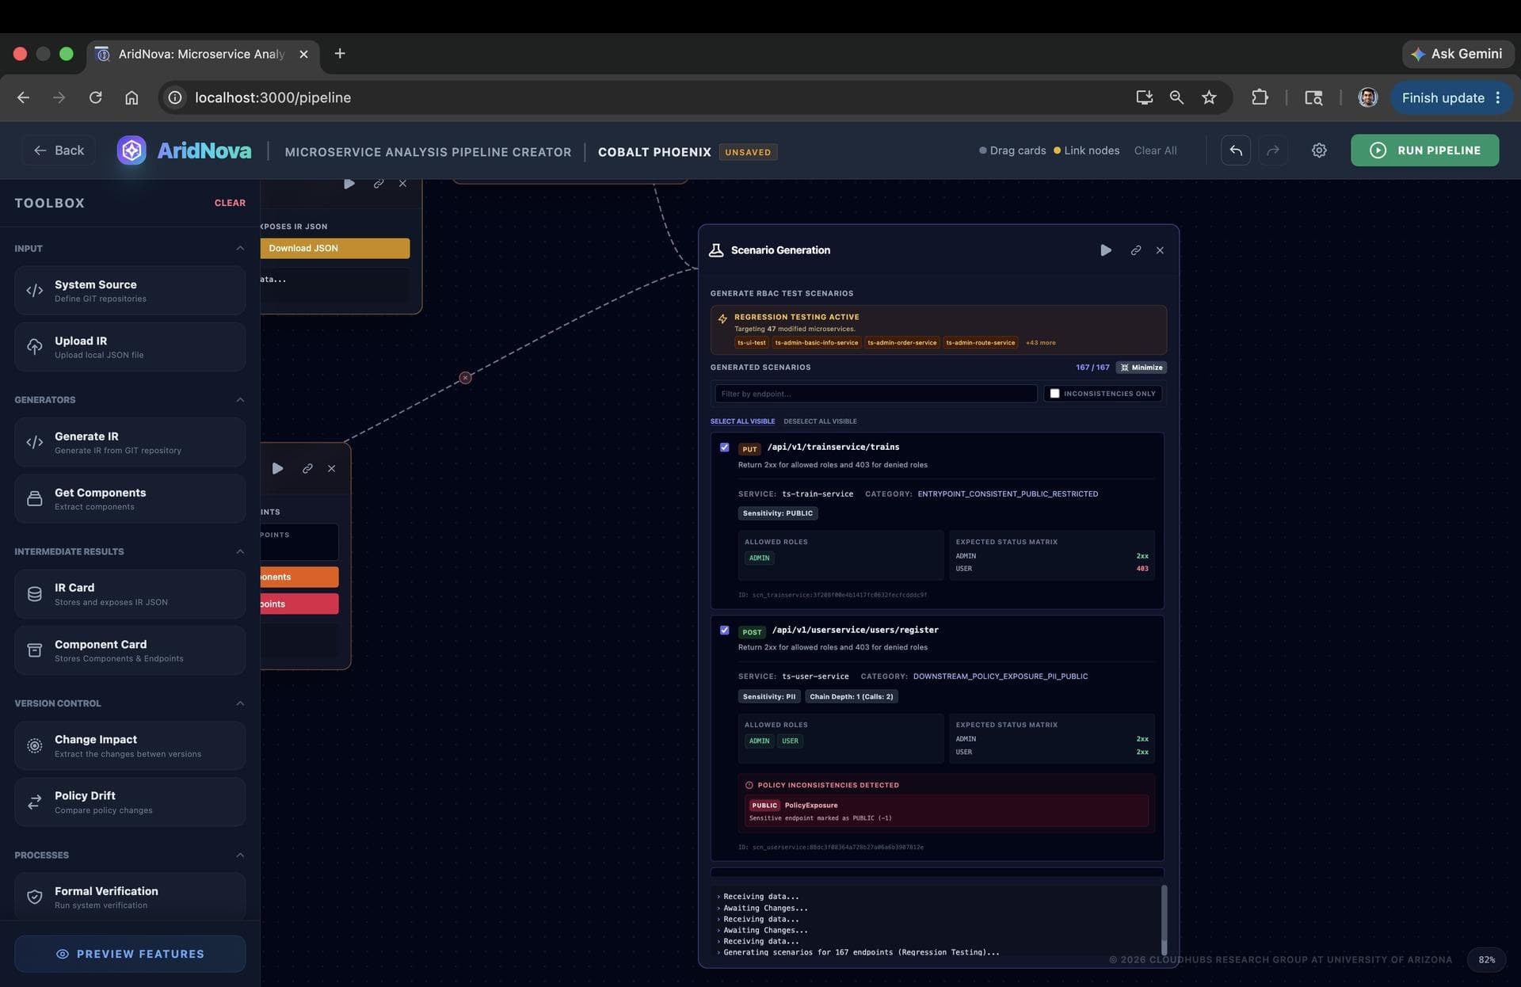1521x987 pixels.
Task: Bookmark this page with star icon
Action: [1209, 97]
